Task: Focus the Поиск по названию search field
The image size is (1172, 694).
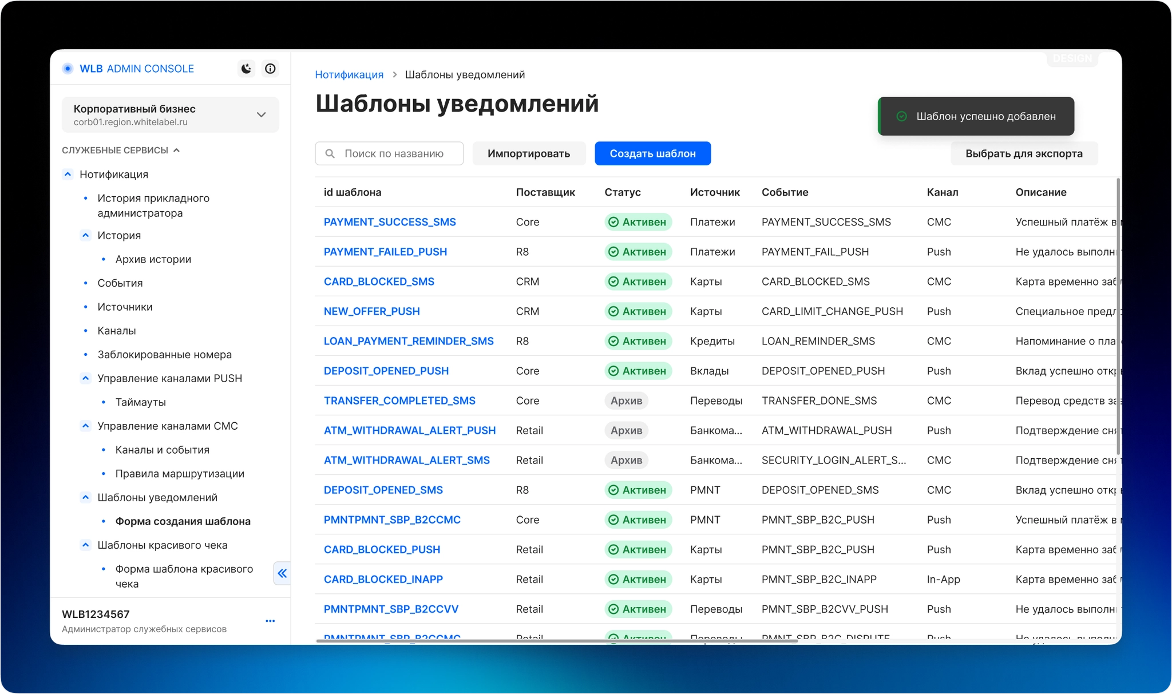Action: click(x=389, y=153)
